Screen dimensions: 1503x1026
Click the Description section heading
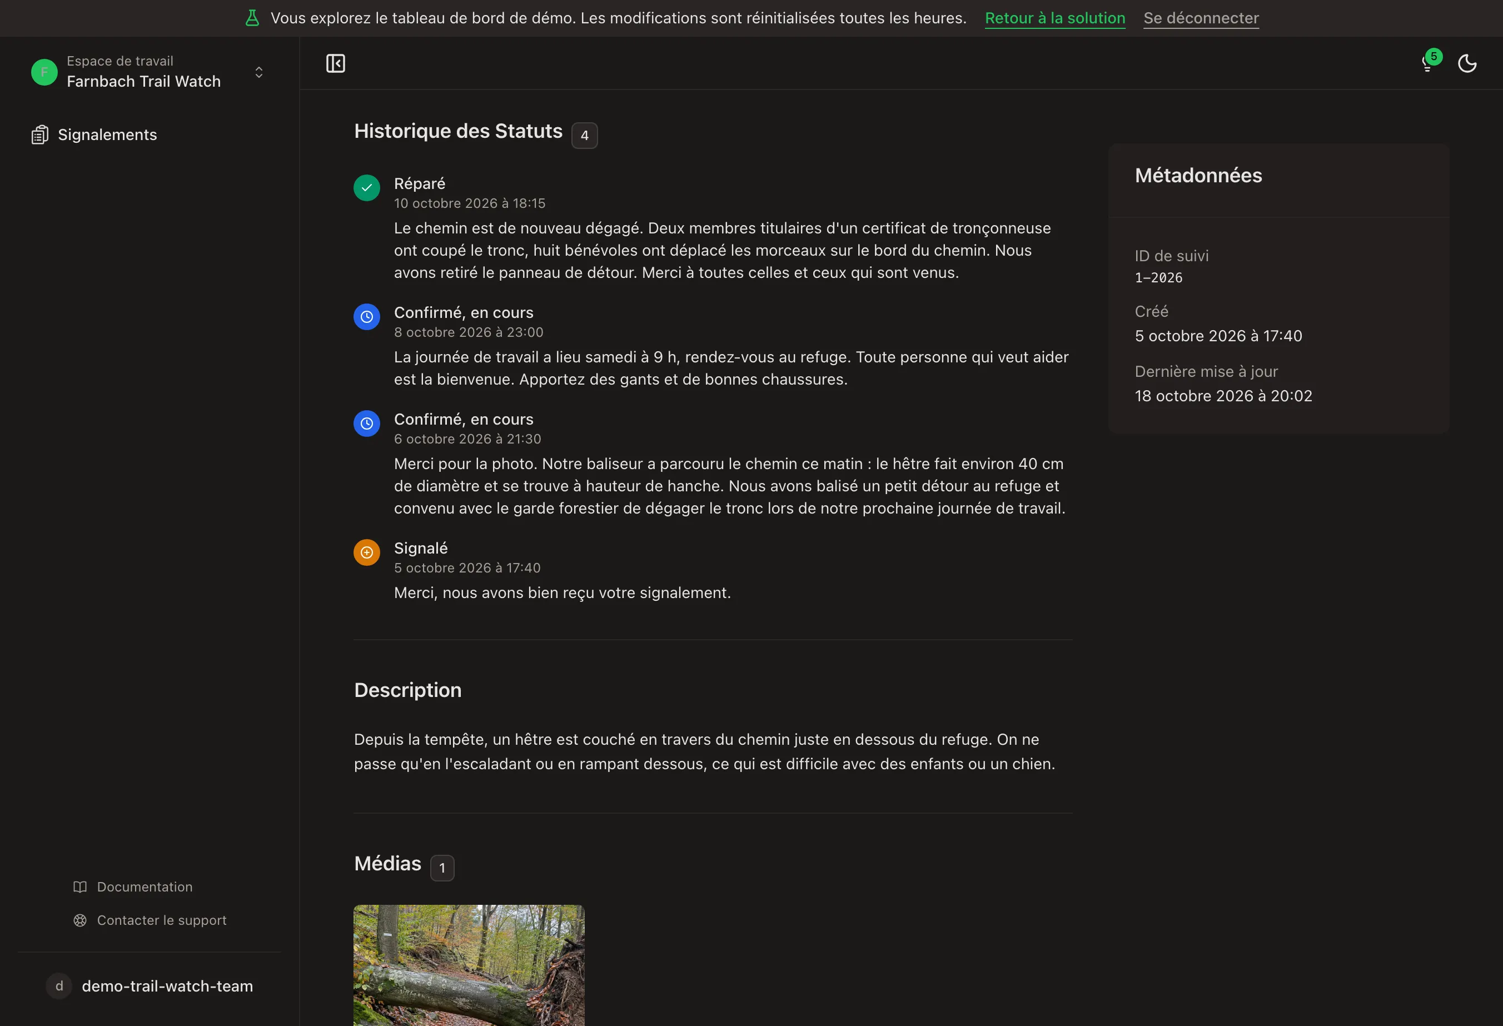[x=408, y=690]
